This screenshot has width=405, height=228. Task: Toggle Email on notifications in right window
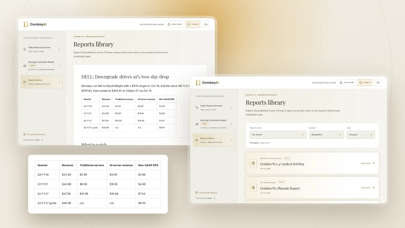click(365, 83)
